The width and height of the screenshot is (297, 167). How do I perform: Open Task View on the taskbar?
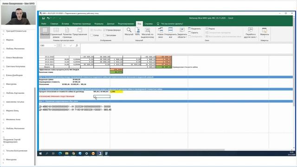[53, 154]
